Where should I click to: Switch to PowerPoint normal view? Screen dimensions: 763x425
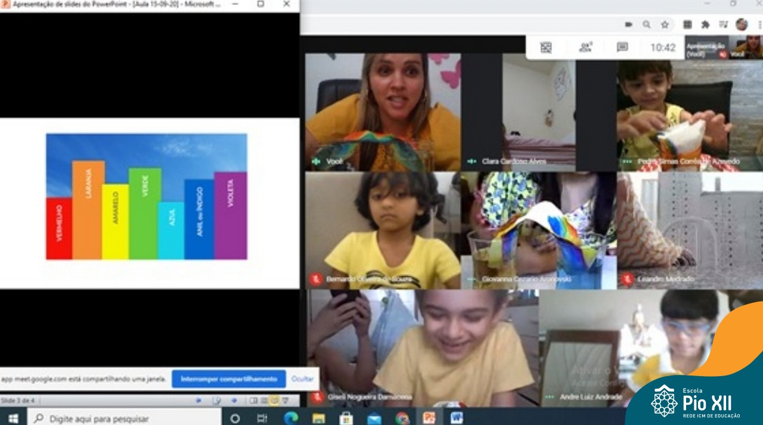(253, 401)
